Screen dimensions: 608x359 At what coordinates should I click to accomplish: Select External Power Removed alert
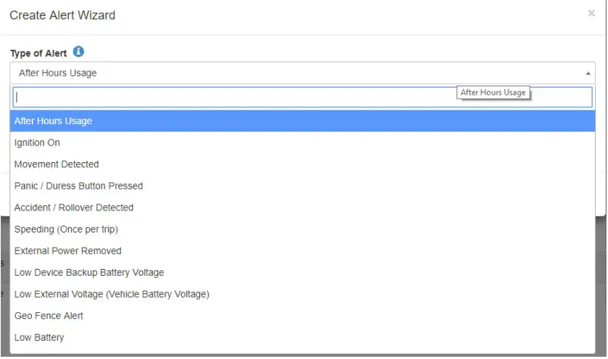click(x=68, y=251)
